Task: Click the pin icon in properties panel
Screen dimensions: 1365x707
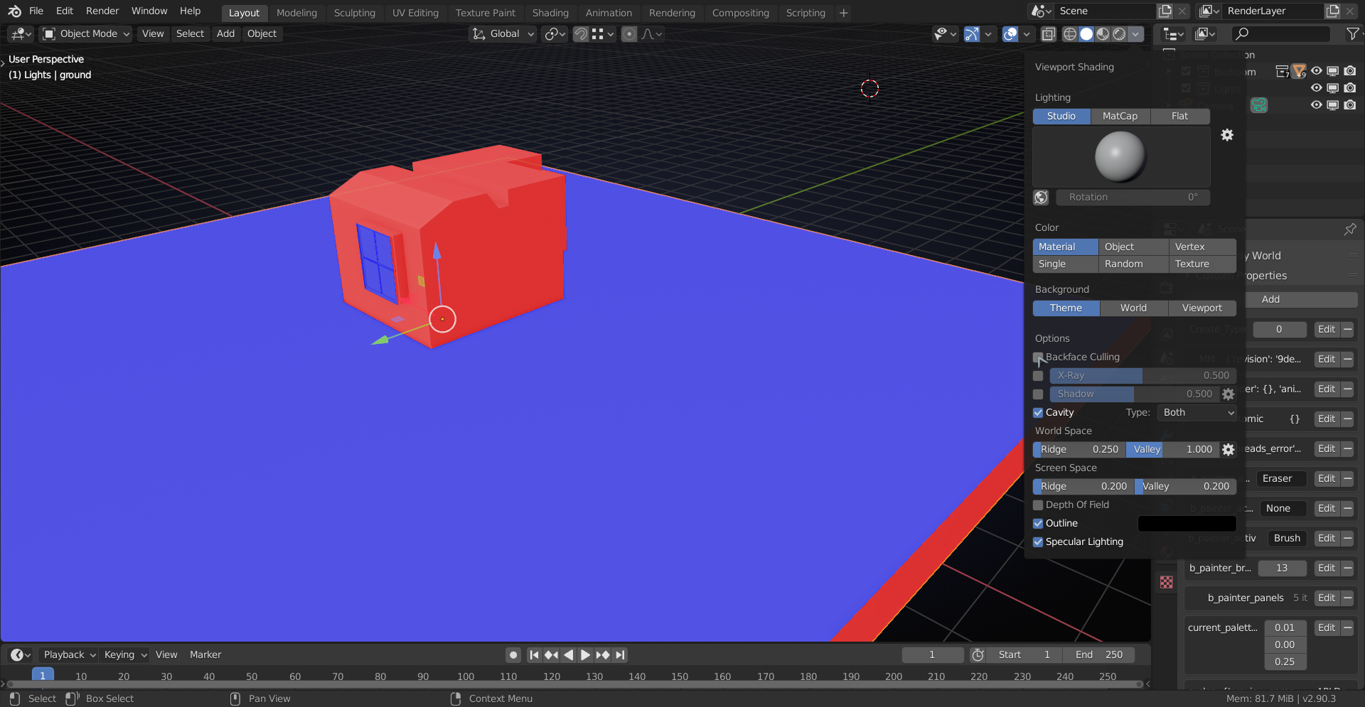Action: coord(1350,229)
